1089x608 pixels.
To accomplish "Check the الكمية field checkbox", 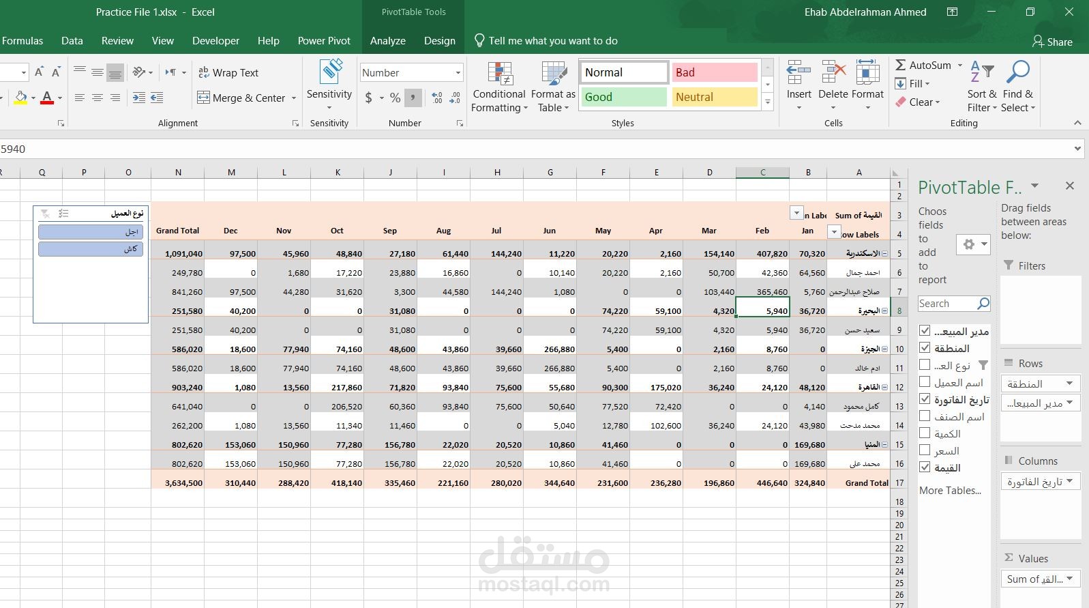I will pyautogui.click(x=925, y=433).
